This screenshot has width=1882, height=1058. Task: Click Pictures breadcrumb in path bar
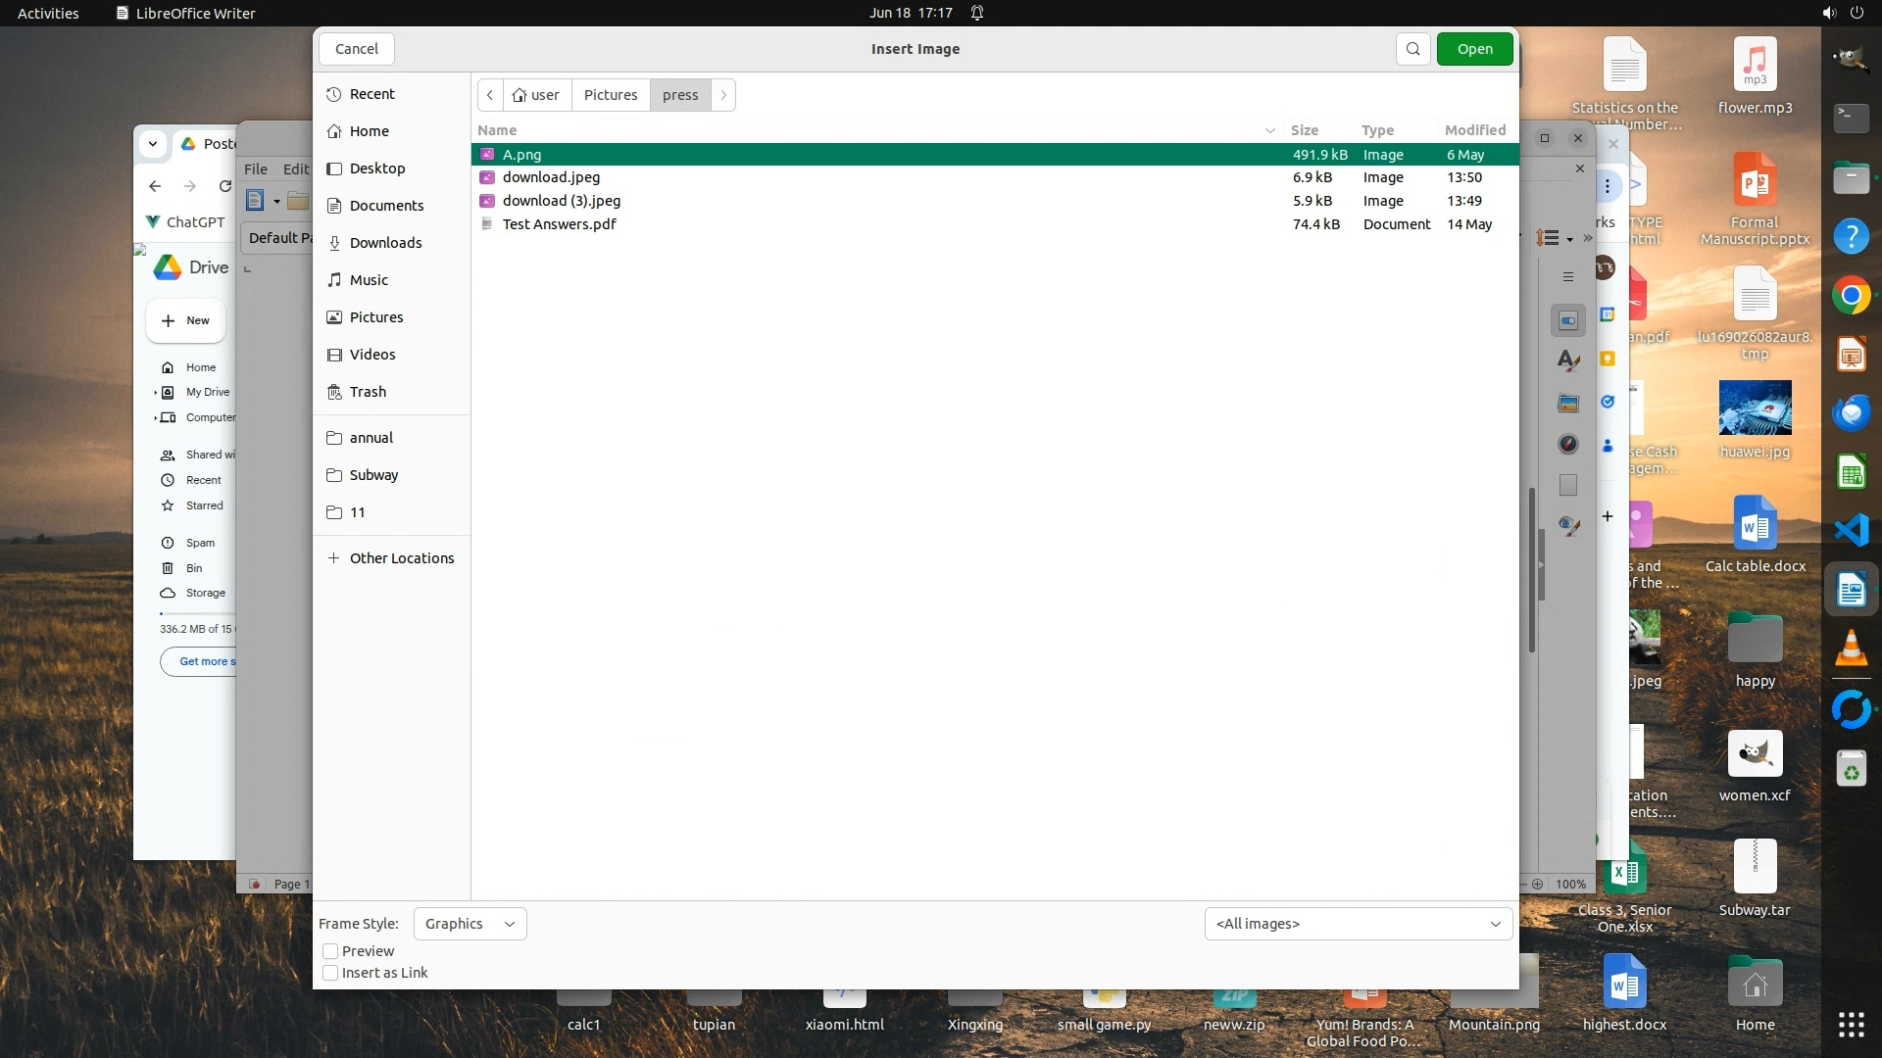(x=610, y=95)
